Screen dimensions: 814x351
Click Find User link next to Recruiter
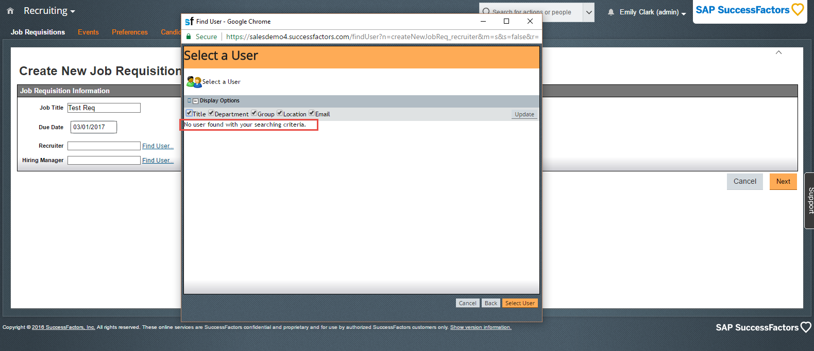tap(158, 146)
